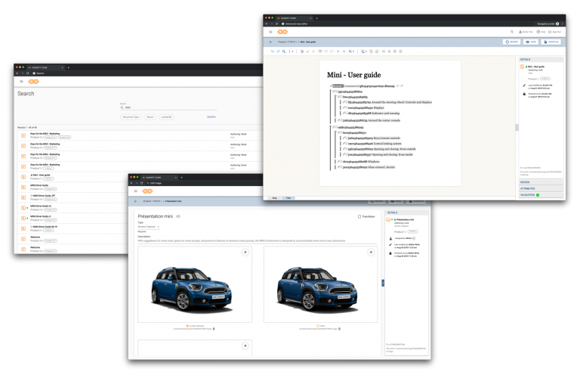This screenshot has height=372, width=580.
Task: Click the VIEW button in map editor
Action: pyautogui.click(x=531, y=42)
